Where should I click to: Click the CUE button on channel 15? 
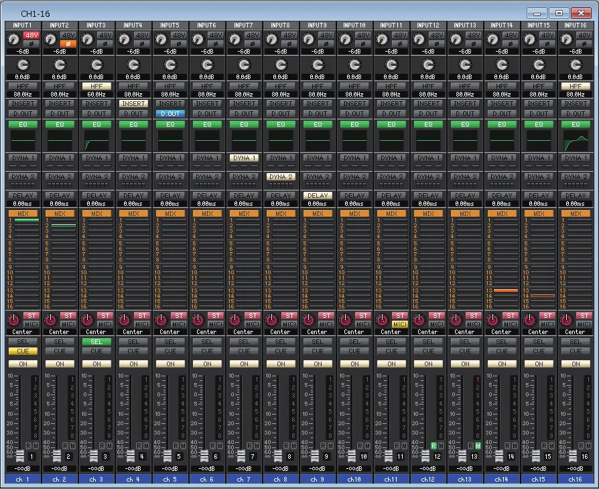539,351
